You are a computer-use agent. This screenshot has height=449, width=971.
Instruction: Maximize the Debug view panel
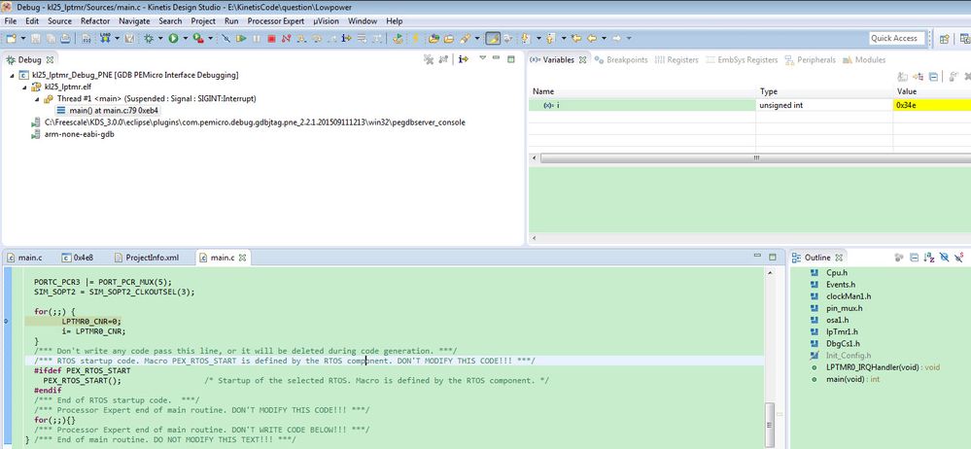point(511,59)
